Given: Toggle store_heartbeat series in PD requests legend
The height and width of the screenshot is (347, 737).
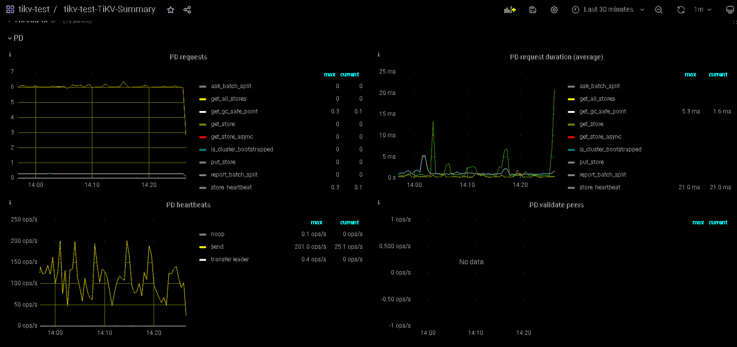Looking at the screenshot, I should coord(231,187).
